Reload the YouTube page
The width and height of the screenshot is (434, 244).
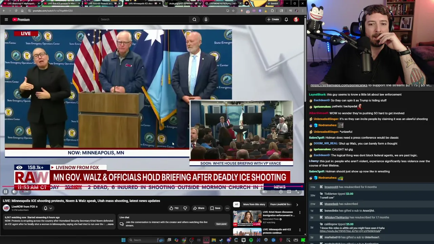[x=16, y=11]
